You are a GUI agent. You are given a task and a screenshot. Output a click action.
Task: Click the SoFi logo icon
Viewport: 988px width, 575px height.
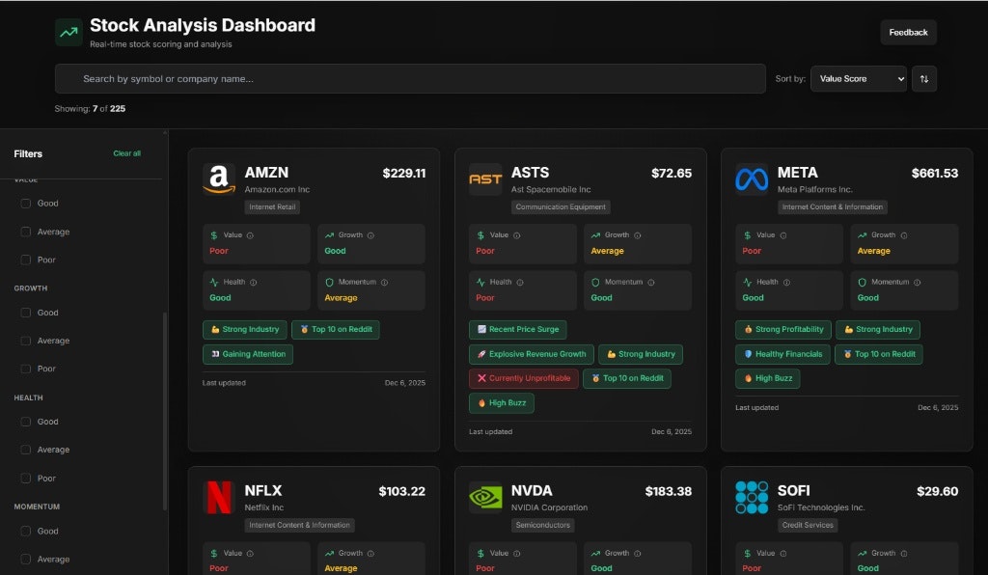pos(751,496)
